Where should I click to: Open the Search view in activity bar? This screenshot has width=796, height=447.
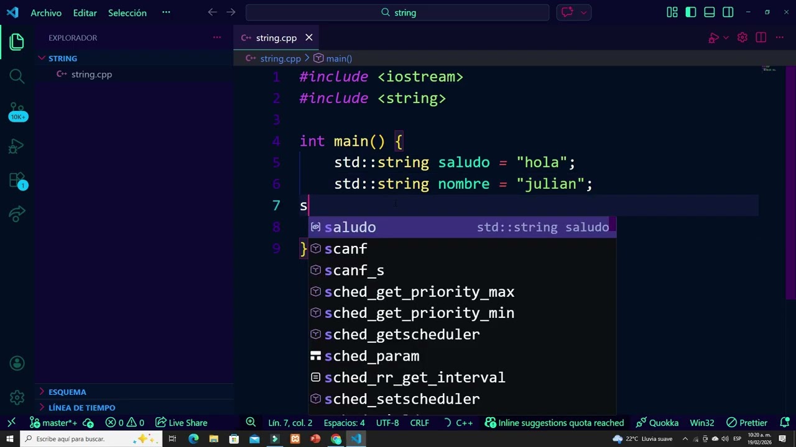point(17,76)
